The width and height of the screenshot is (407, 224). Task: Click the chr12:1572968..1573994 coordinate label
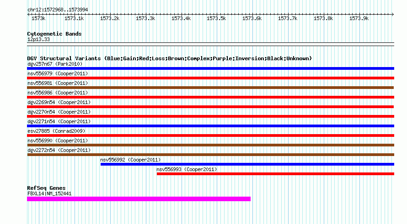point(58,10)
